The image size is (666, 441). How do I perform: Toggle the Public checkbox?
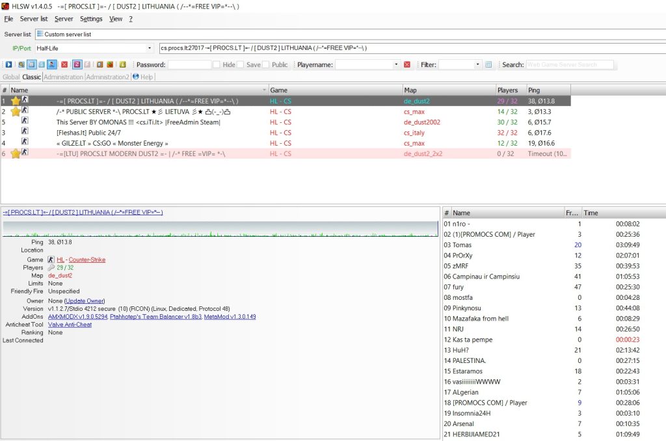(x=264, y=64)
